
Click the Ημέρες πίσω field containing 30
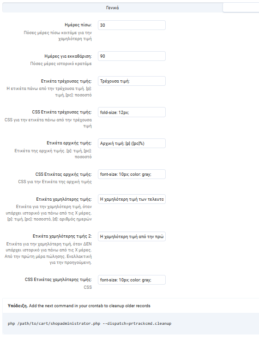132,25
